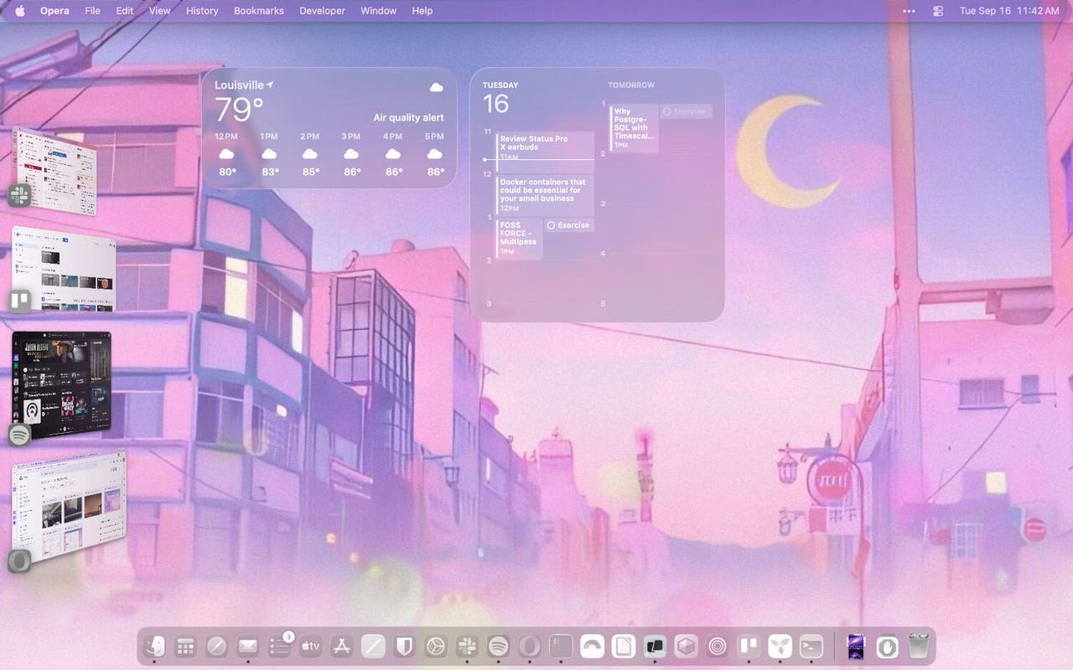The image size is (1073, 670).
Task: Click the Air quality alert text
Action: pos(408,118)
